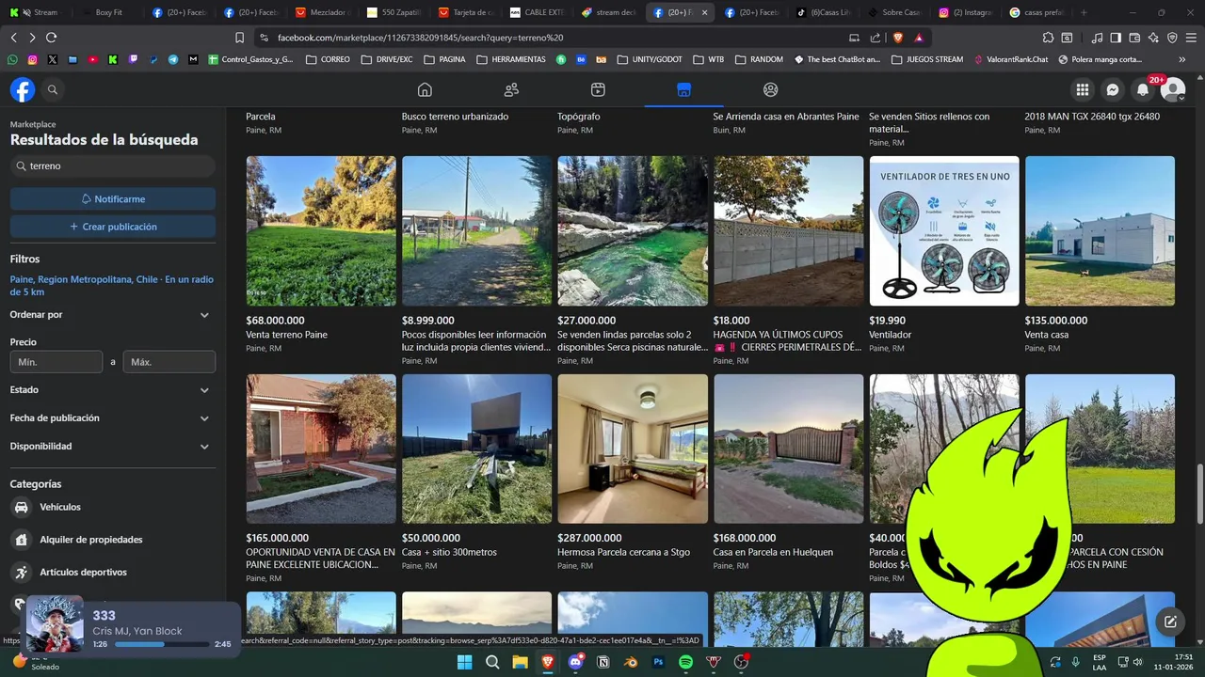The width and height of the screenshot is (1205, 677).
Task: Open the Facebook menu grid icon
Action: (x=1083, y=89)
